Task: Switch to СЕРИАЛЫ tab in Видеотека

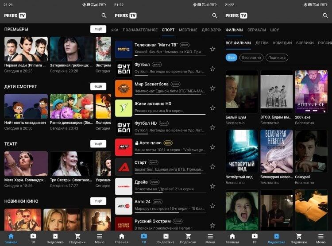Action: [257, 30]
